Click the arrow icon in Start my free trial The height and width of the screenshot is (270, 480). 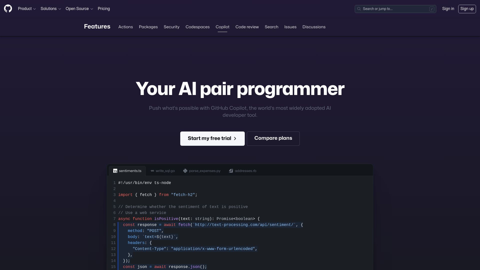click(235, 138)
